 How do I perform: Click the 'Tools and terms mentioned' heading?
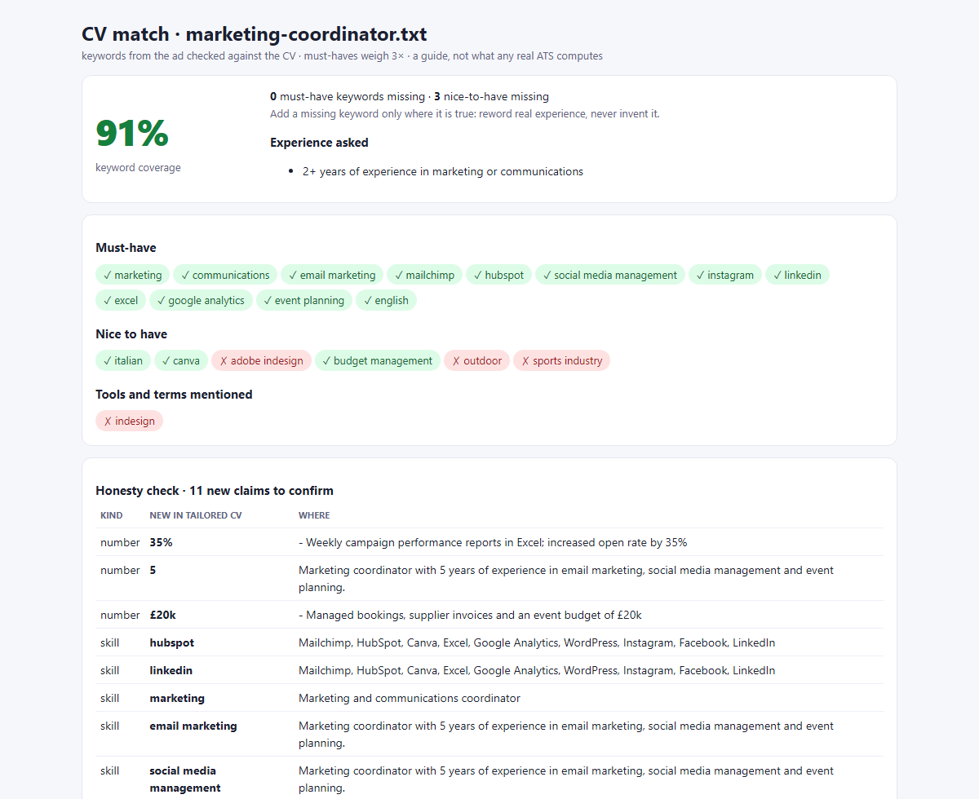point(174,395)
